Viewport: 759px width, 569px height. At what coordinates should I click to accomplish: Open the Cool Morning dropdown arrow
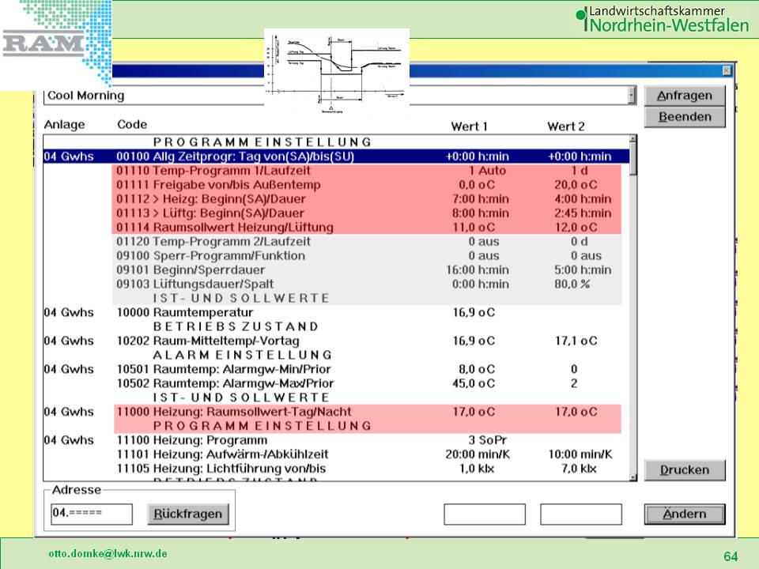pos(631,96)
